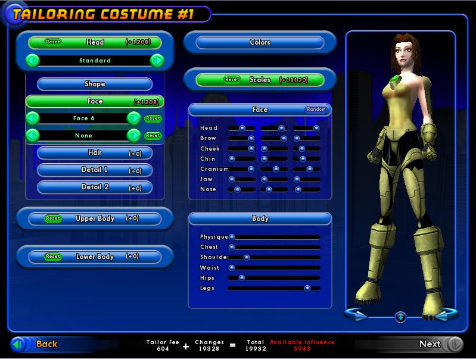Toggle the Scales panel bar
This screenshot has width=476, height=359.
click(260, 80)
